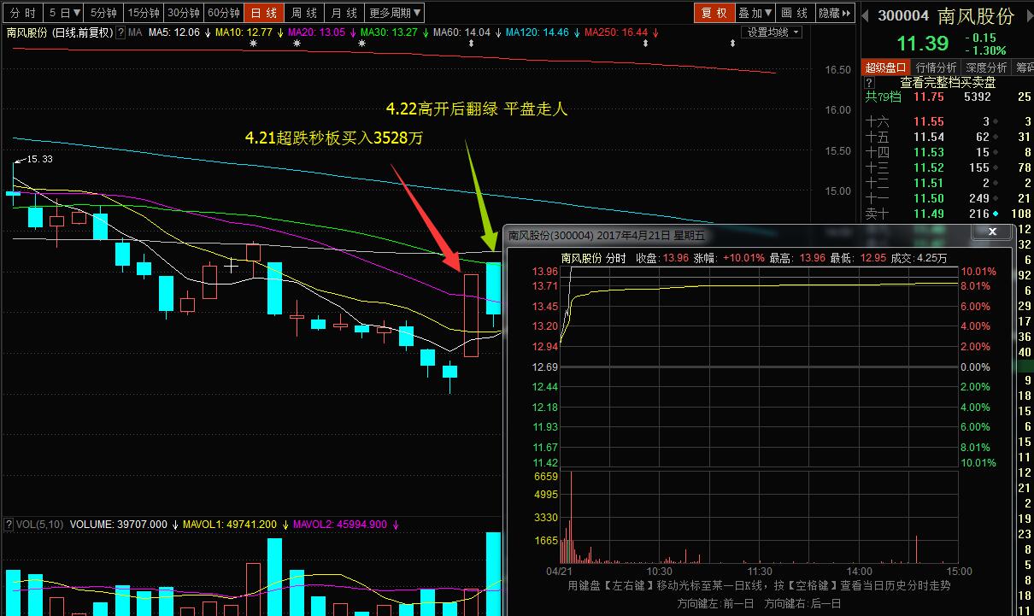Switch to 行情分析 tab
The width and height of the screenshot is (1034, 616).
(936, 67)
